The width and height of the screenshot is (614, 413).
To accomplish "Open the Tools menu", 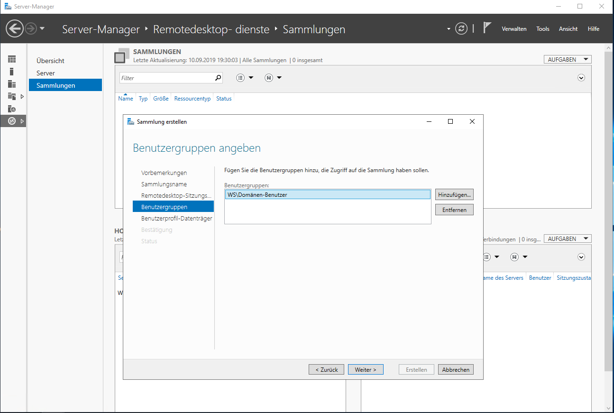I will [543, 29].
